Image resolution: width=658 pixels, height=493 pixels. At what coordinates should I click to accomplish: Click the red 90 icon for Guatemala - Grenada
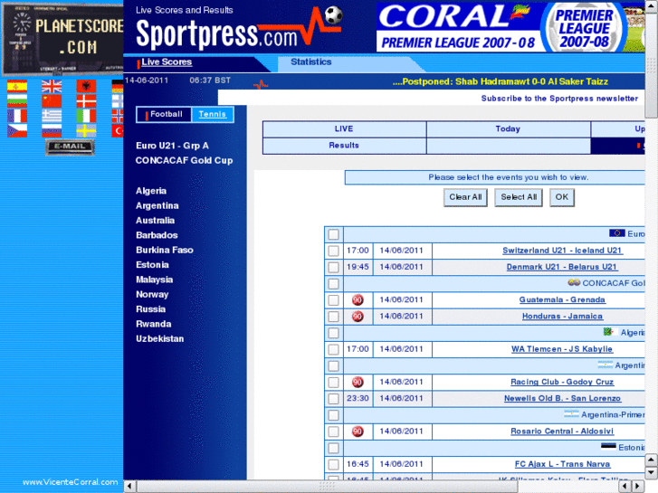click(x=358, y=300)
